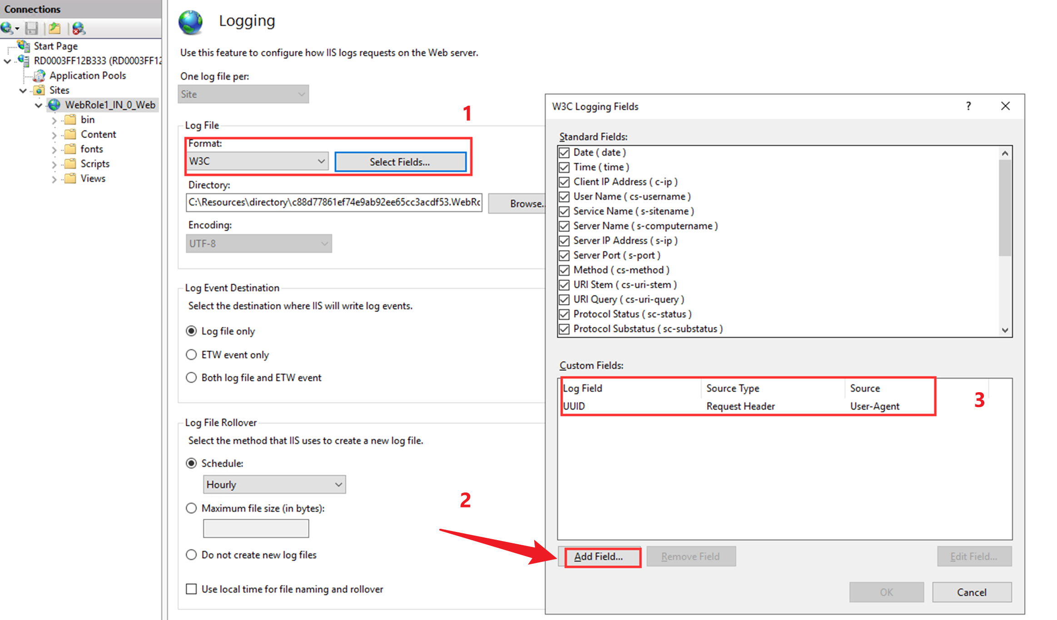Click the log directory path input field
This screenshot has width=1057, height=620.
click(333, 202)
